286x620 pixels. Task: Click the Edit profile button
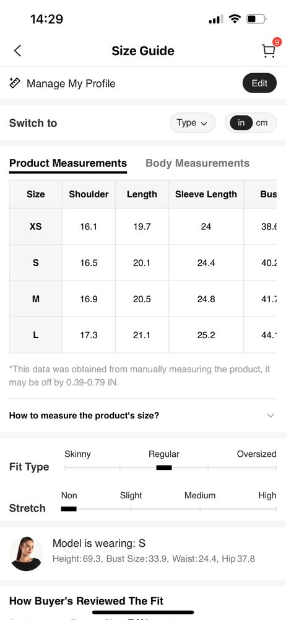click(x=259, y=83)
